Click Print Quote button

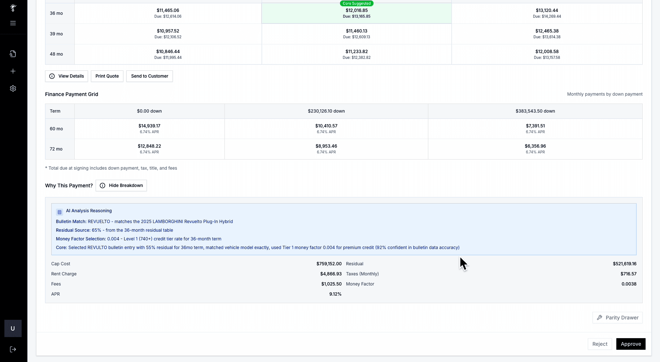pyautogui.click(x=107, y=76)
